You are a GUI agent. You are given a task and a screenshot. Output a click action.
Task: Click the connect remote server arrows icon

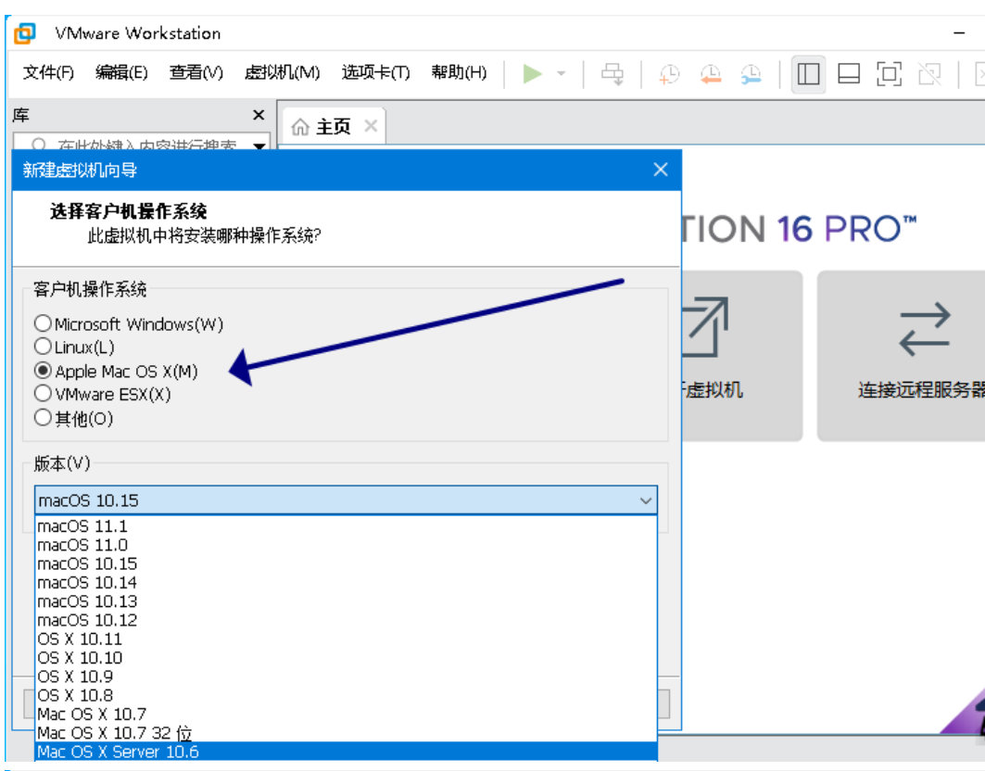[924, 329]
